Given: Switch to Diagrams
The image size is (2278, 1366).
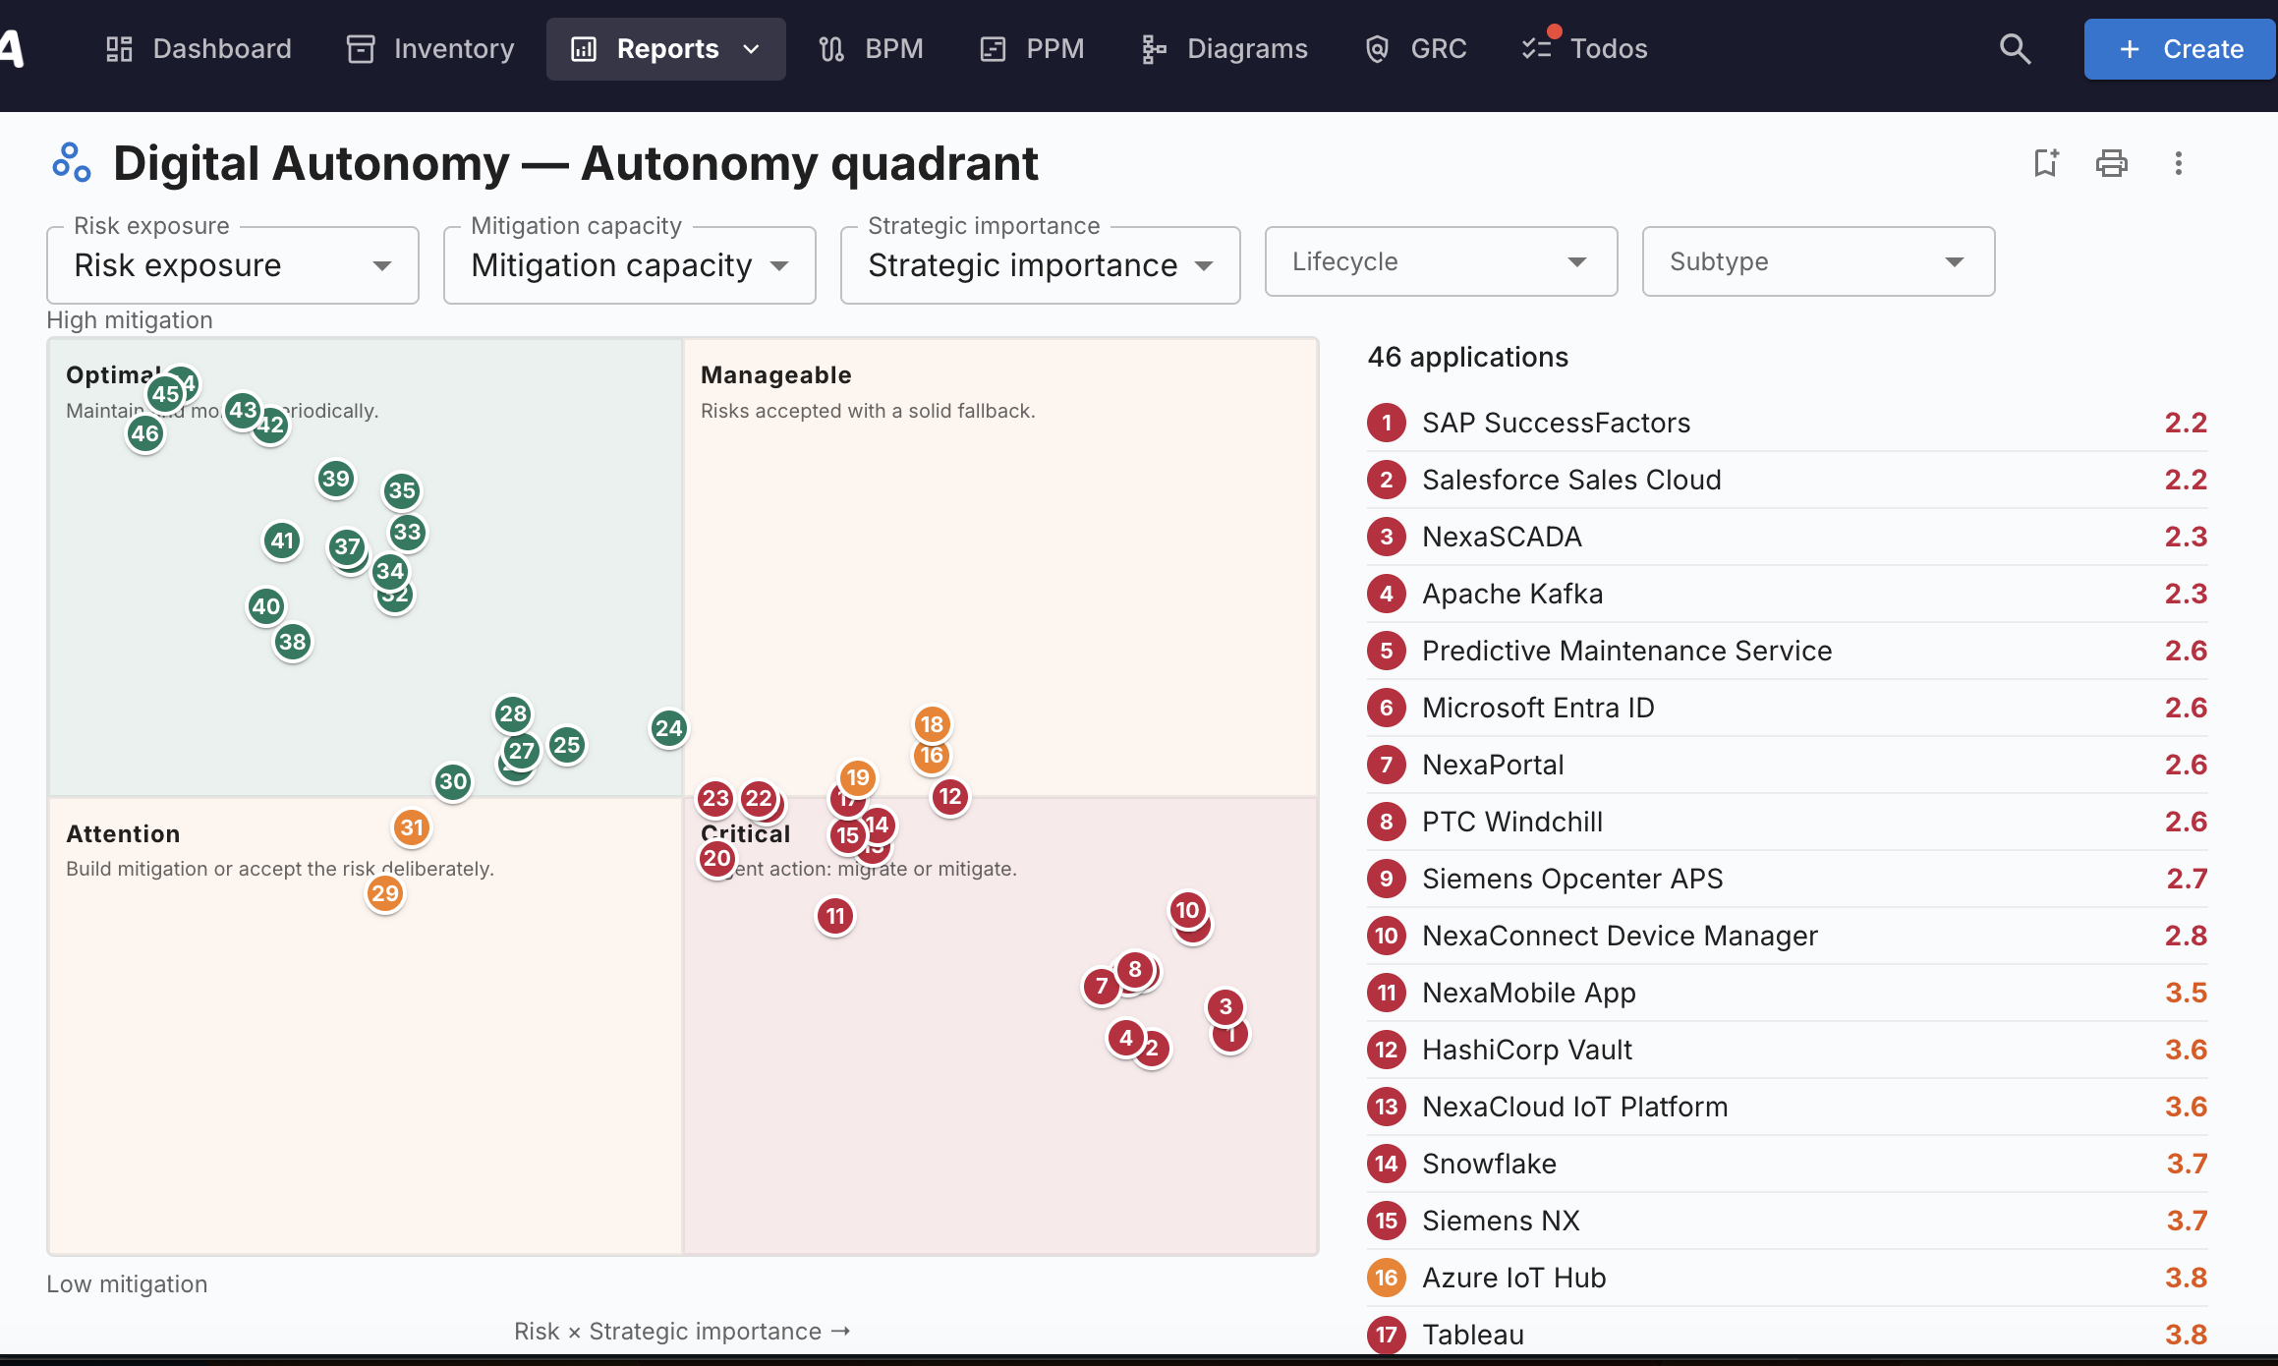Looking at the screenshot, I should pos(1224,48).
